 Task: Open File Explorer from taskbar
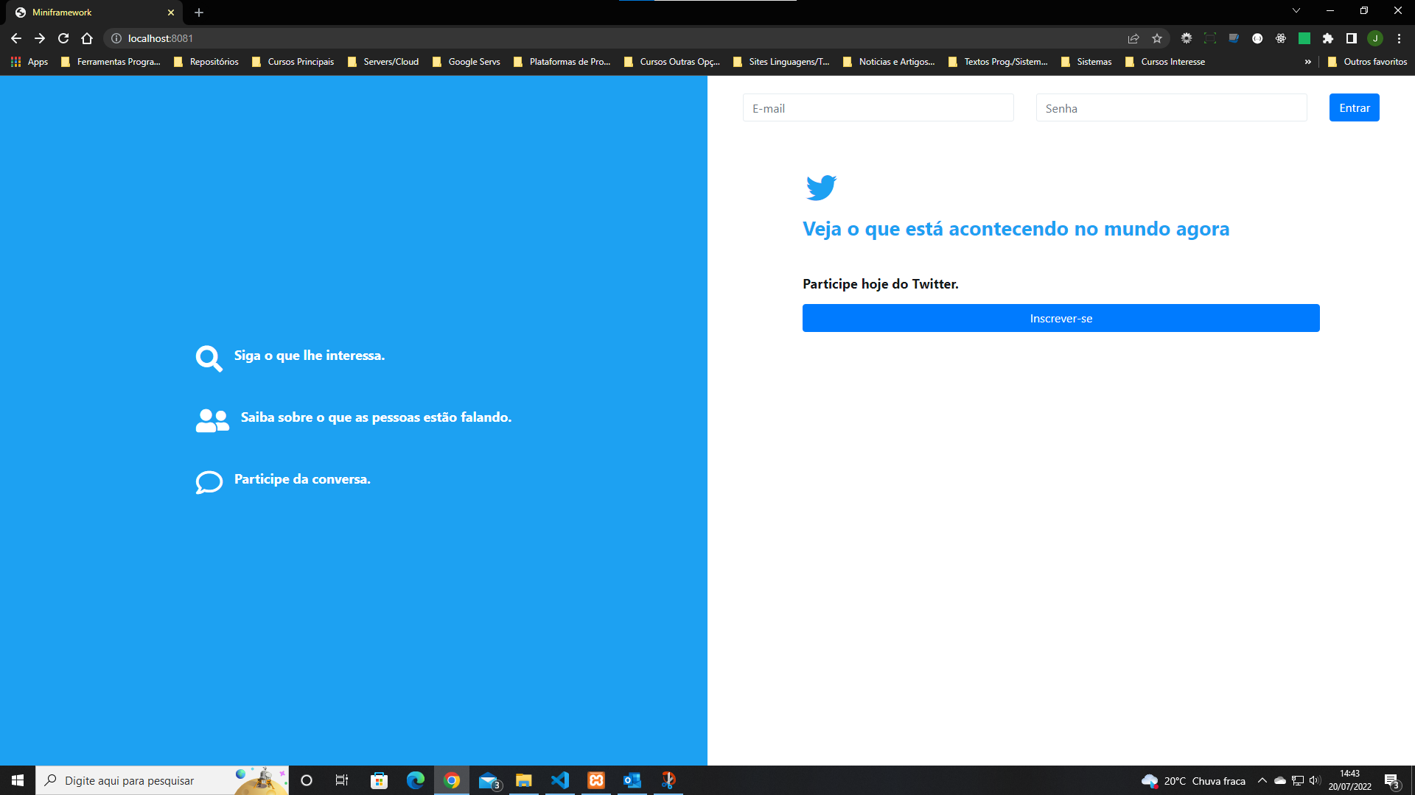pyautogui.click(x=524, y=780)
